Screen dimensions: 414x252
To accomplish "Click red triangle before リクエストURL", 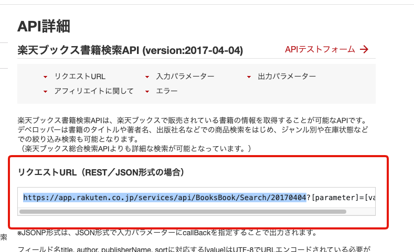I will click(46, 77).
